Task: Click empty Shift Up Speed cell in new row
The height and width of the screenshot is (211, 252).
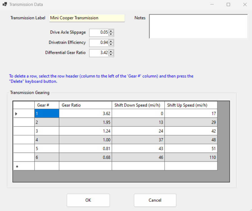Action: click(191, 166)
